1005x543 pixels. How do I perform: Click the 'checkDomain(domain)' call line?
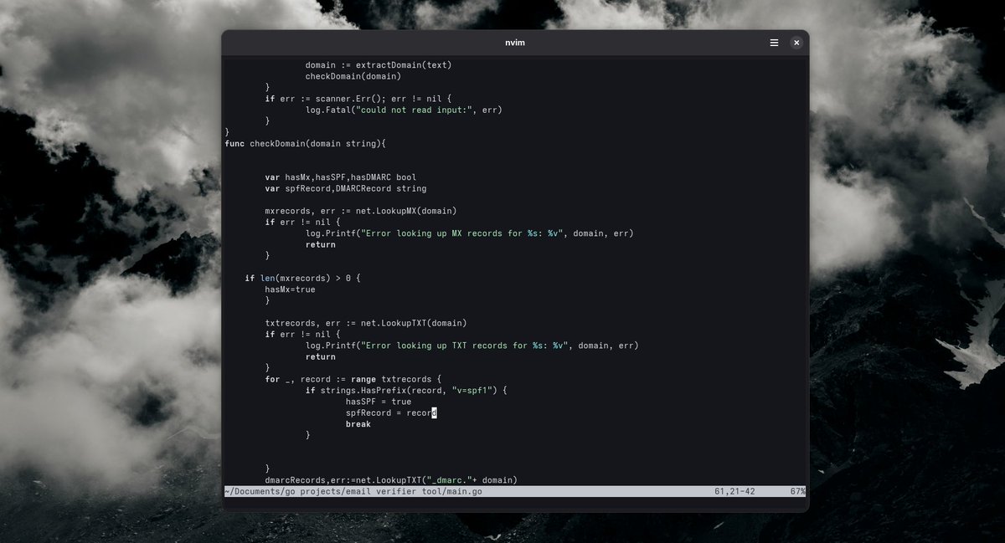[x=353, y=76]
